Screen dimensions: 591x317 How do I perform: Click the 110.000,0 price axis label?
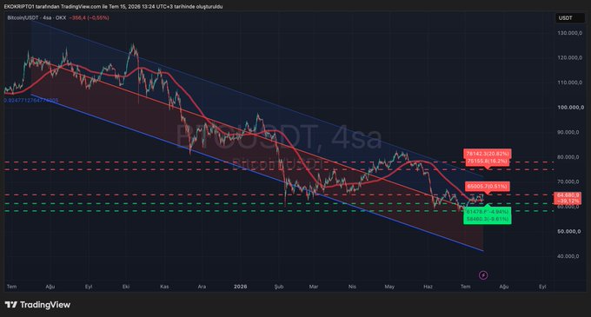click(x=569, y=83)
